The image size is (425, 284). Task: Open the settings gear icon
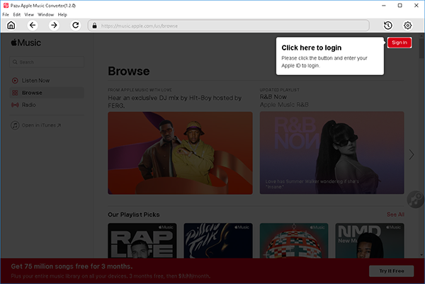point(408,25)
